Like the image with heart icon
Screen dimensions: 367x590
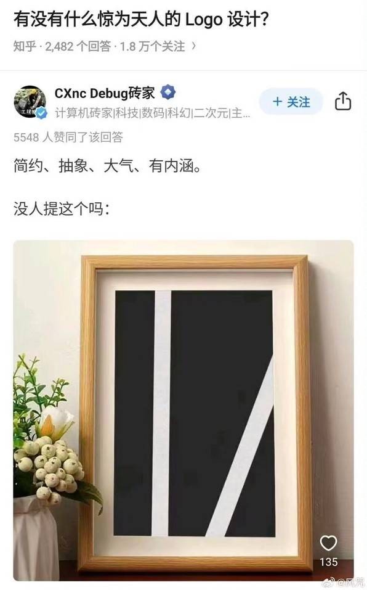328,543
